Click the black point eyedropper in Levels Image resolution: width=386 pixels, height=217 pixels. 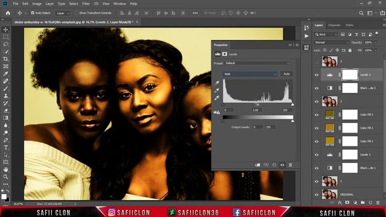pyautogui.click(x=217, y=83)
